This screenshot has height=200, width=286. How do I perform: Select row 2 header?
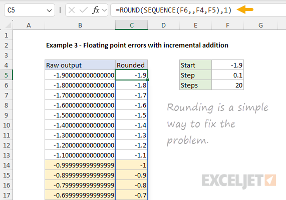point(7,45)
